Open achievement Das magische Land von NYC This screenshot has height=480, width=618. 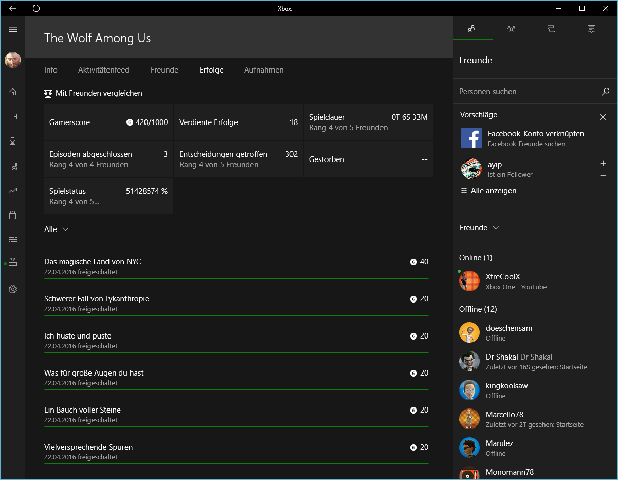[237, 266]
